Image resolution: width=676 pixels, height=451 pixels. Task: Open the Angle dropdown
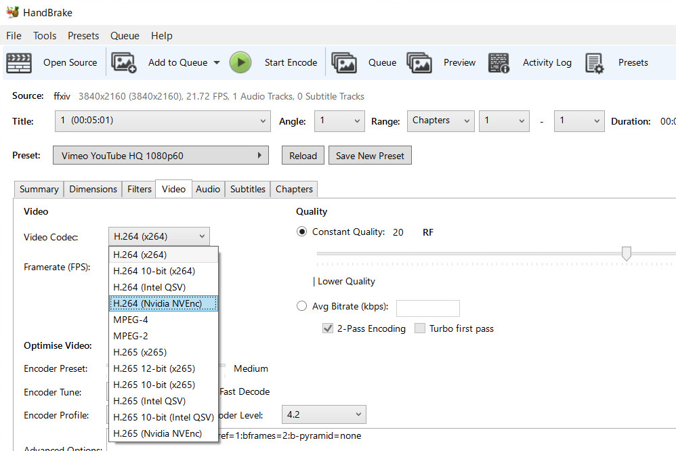pyautogui.click(x=340, y=121)
